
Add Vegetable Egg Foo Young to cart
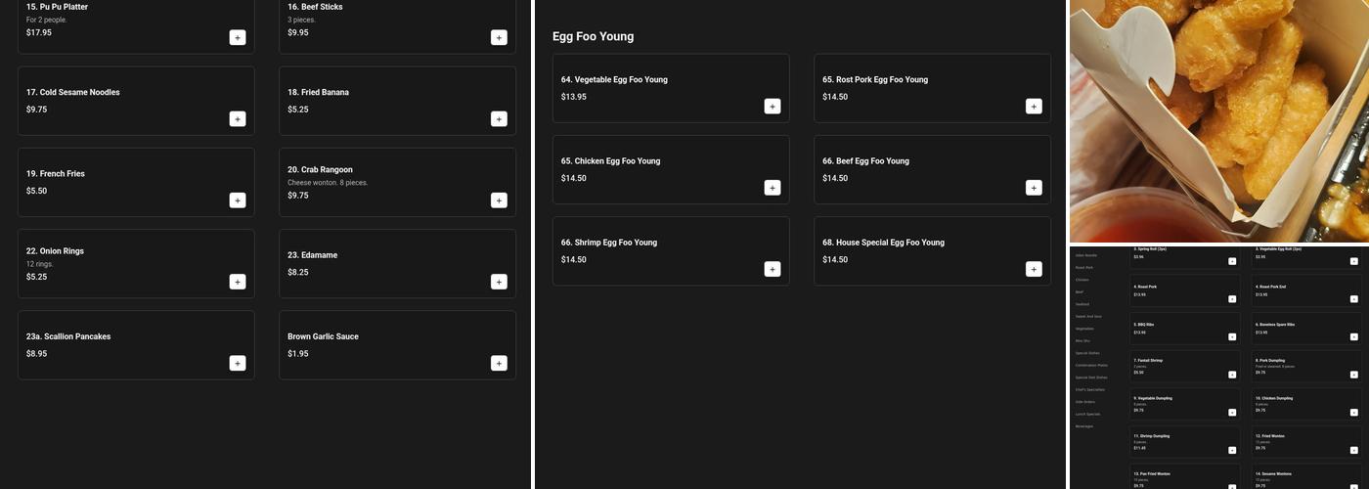[773, 107]
